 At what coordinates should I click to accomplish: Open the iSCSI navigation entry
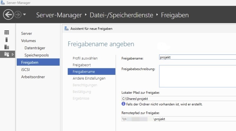tap(25, 70)
